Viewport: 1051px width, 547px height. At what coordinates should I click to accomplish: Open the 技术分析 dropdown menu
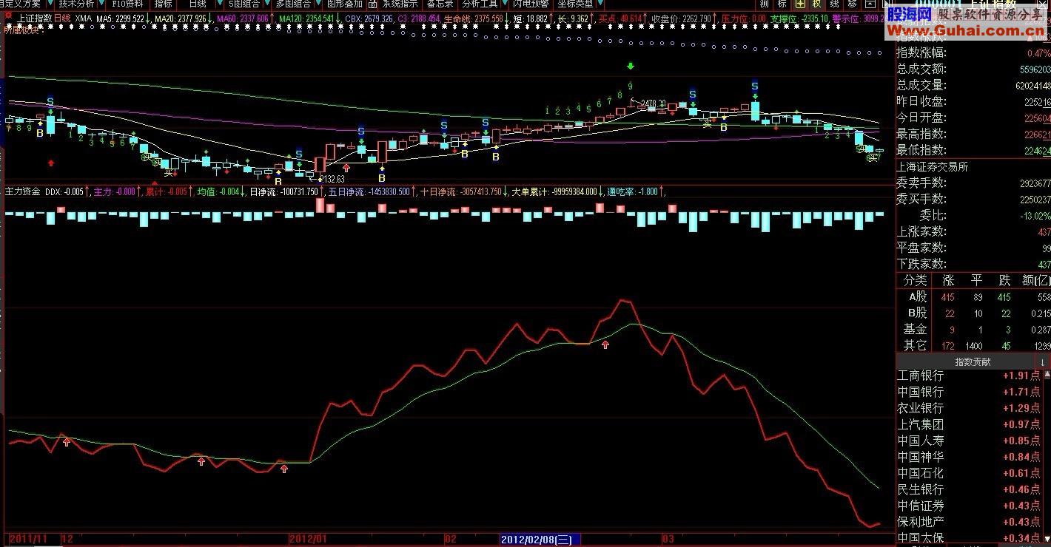[81, 4]
